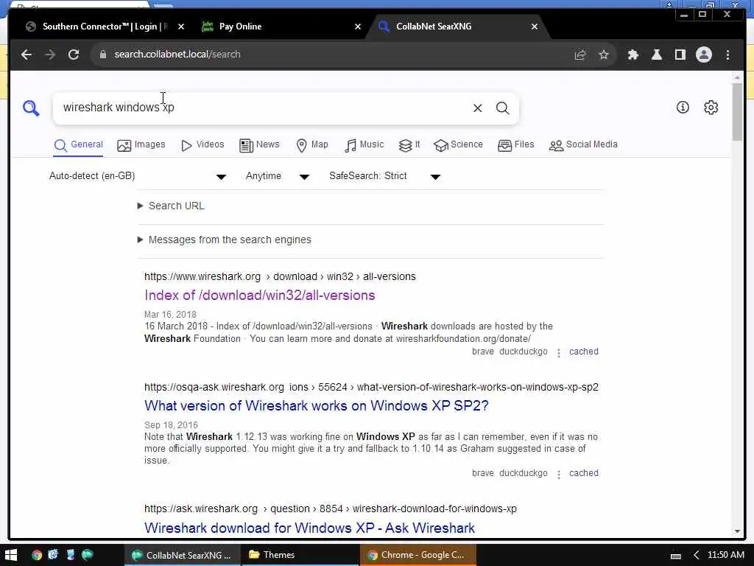Open the About info icon
Viewport: 754px width, 566px height.
683,108
